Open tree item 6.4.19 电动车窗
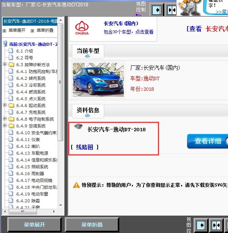228x233 pixels. (32, 194)
